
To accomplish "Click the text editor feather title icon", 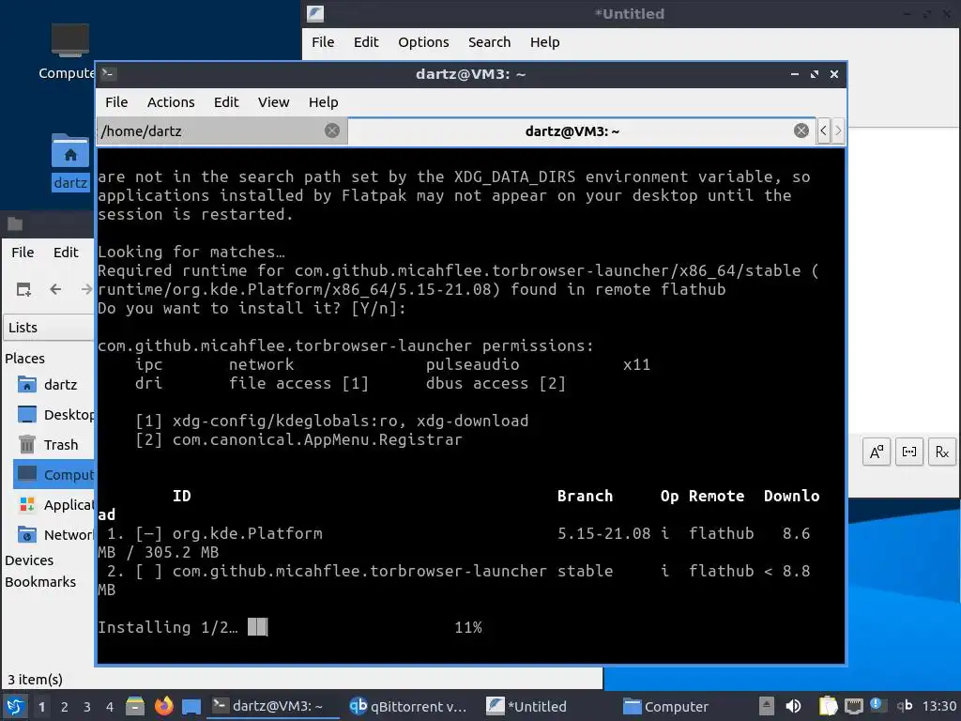I will coord(315,13).
